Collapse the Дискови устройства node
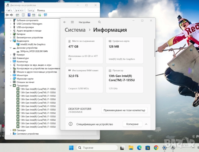The width and height of the screenshot is (199, 152). point(11,48)
